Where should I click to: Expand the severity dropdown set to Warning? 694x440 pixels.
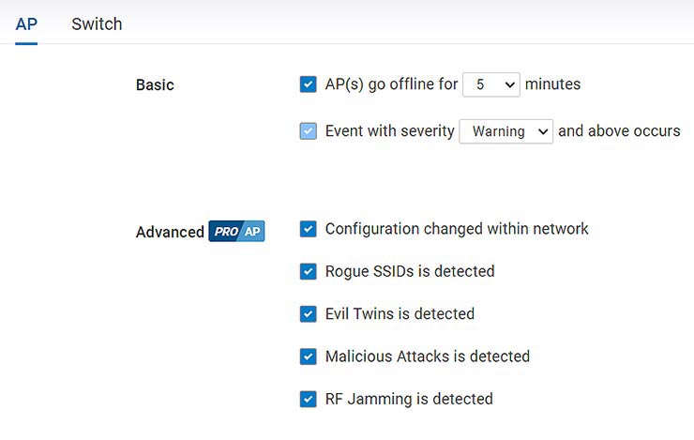506,131
